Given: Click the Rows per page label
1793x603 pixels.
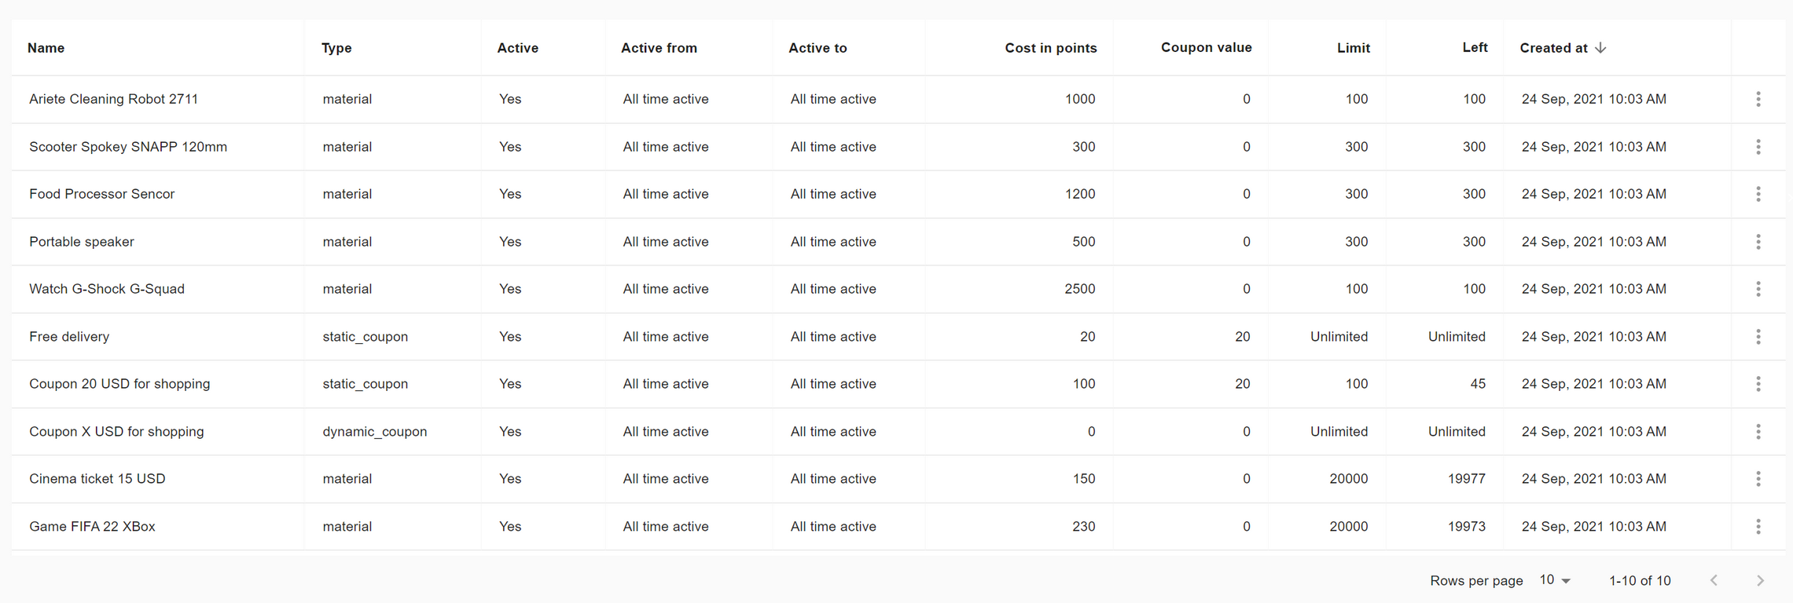Looking at the screenshot, I should click(1476, 581).
